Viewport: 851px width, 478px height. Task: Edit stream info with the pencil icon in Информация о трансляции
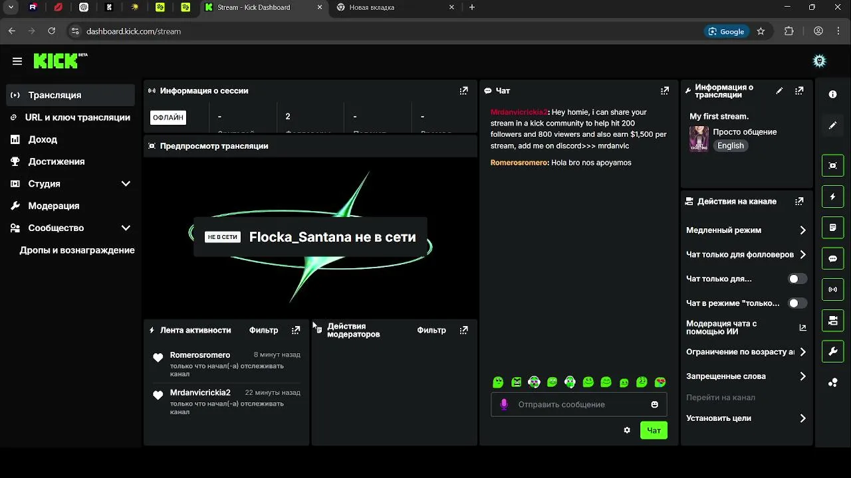coord(780,91)
